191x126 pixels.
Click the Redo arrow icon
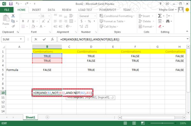pyautogui.click(x=26, y=4)
